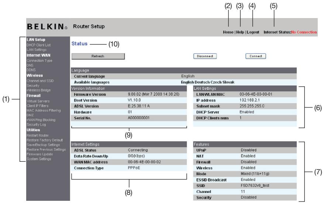
Task: Click Mode value Mixed (11b+11g)
Action: 255,174
